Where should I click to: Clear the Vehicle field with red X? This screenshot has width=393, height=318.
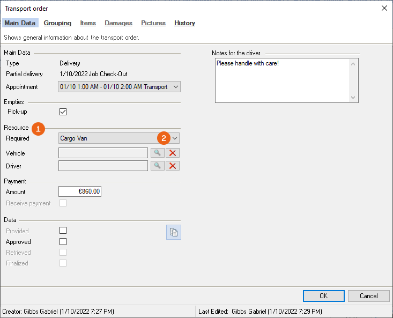pos(173,153)
